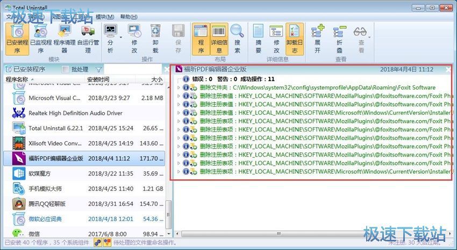Click the program search input field
The height and width of the screenshot is (250, 457).
(x=133, y=70)
